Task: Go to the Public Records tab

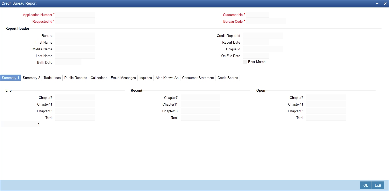Action: coord(76,78)
